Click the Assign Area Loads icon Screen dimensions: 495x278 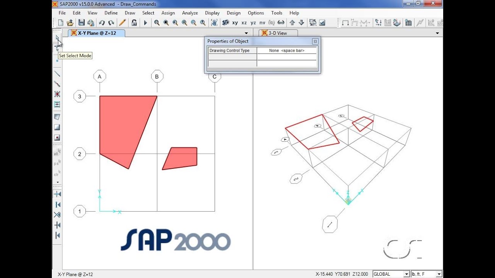coord(397,23)
